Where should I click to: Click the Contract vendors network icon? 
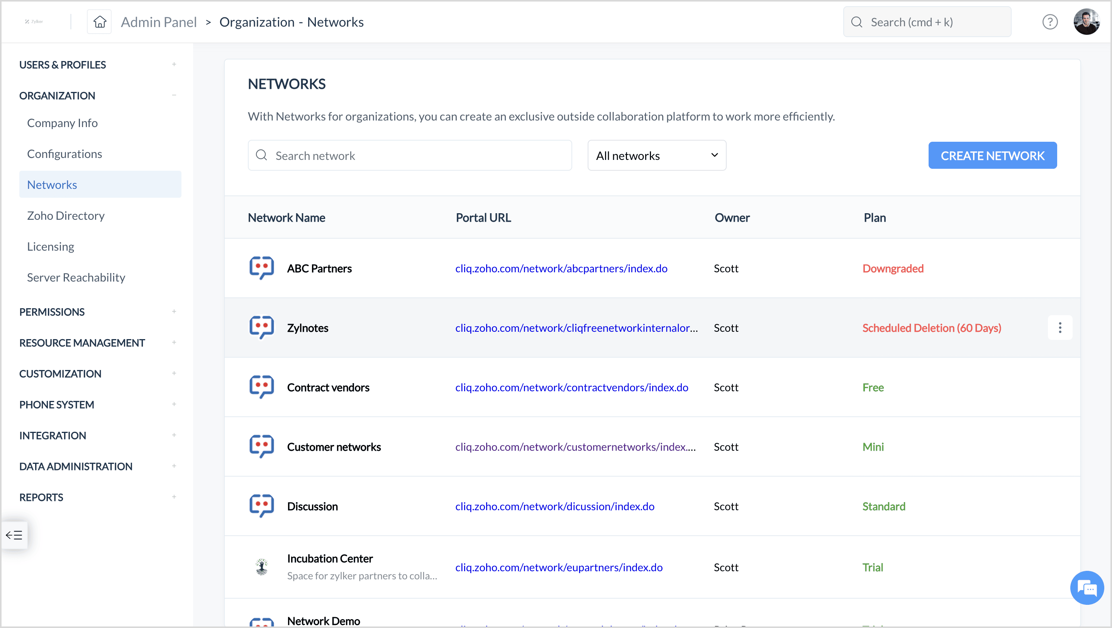[262, 387]
